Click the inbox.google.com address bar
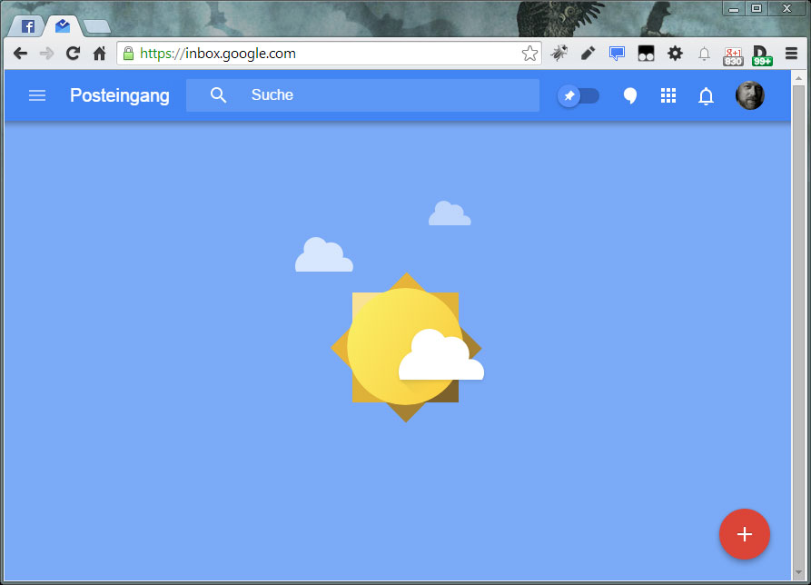 329,54
